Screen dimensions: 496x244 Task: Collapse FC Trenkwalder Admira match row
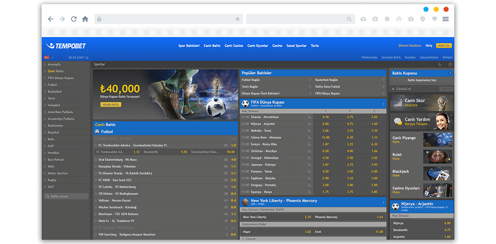coord(96,146)
